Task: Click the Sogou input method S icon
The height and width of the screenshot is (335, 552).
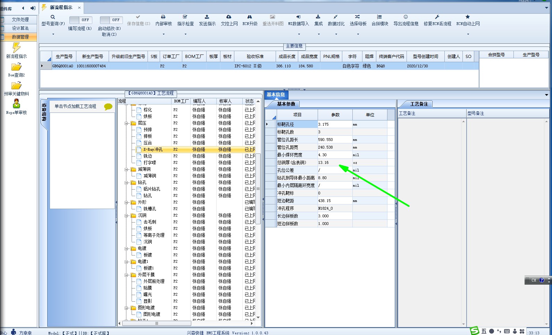Action: 475,331
